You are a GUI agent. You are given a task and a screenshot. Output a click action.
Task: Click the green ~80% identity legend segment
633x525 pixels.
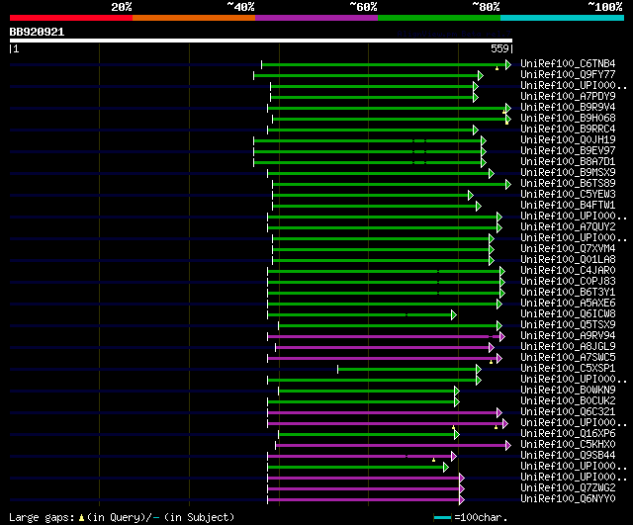[439, 18]
